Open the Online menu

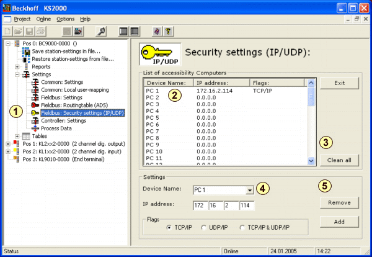43,19
